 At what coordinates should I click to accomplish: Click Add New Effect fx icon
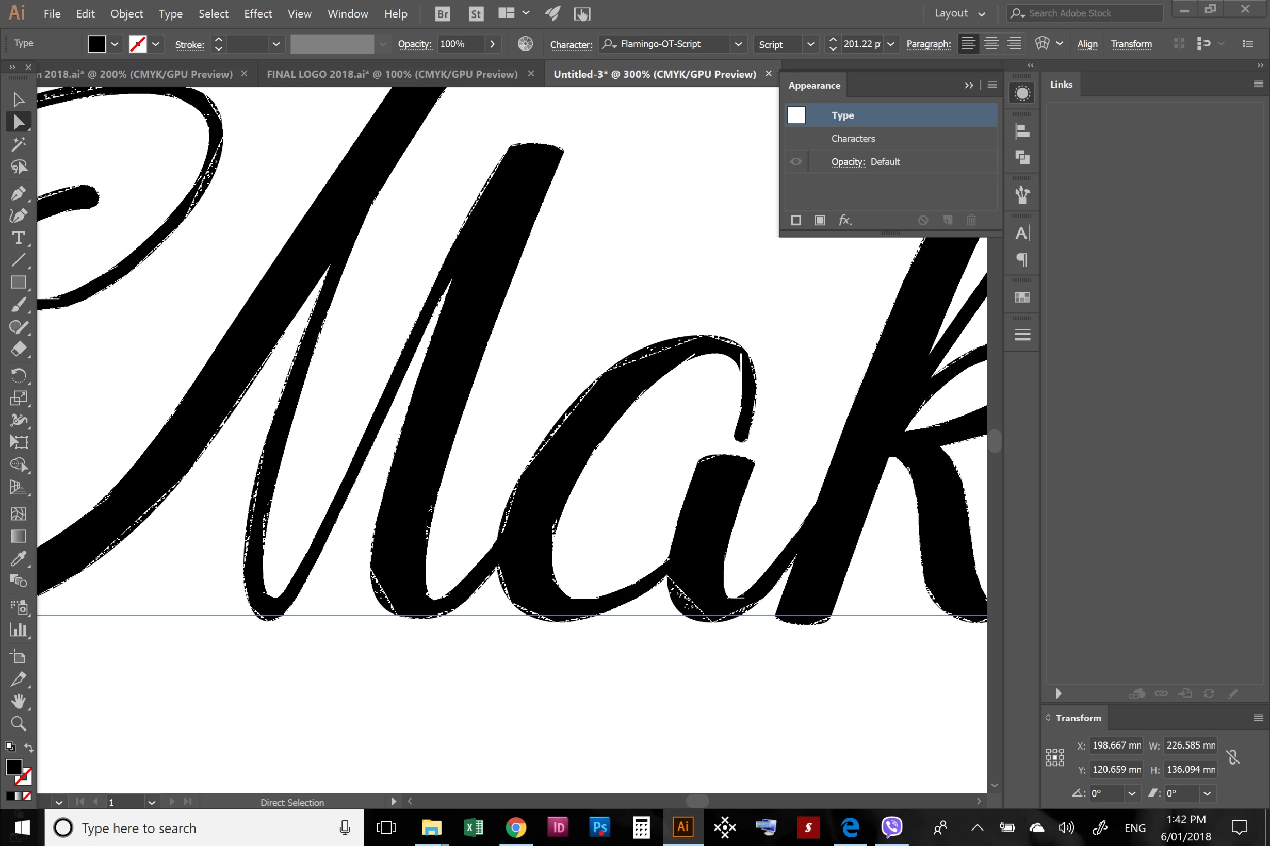pos(844,220)
